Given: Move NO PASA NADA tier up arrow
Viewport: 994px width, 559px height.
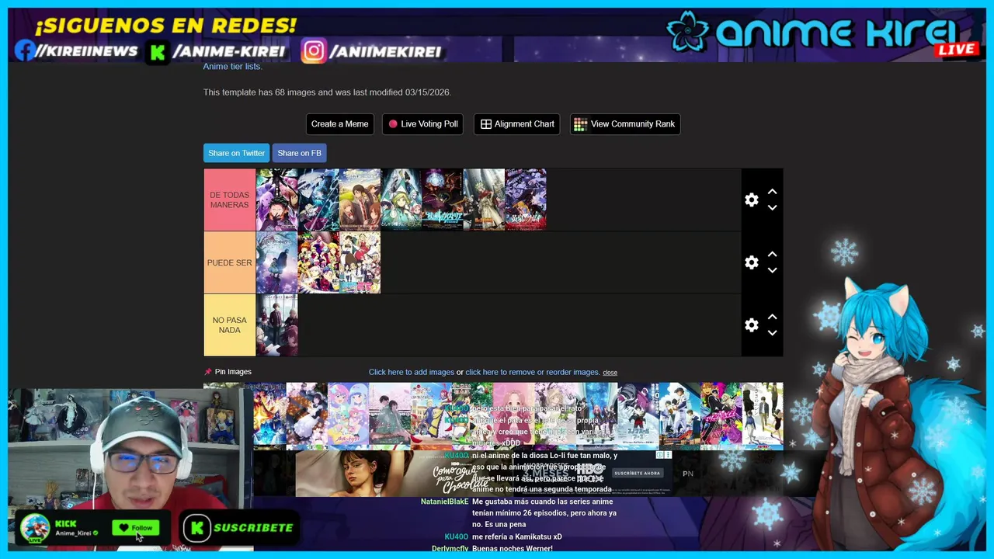Looking at the screenshot, I should [x=772, y=317].
